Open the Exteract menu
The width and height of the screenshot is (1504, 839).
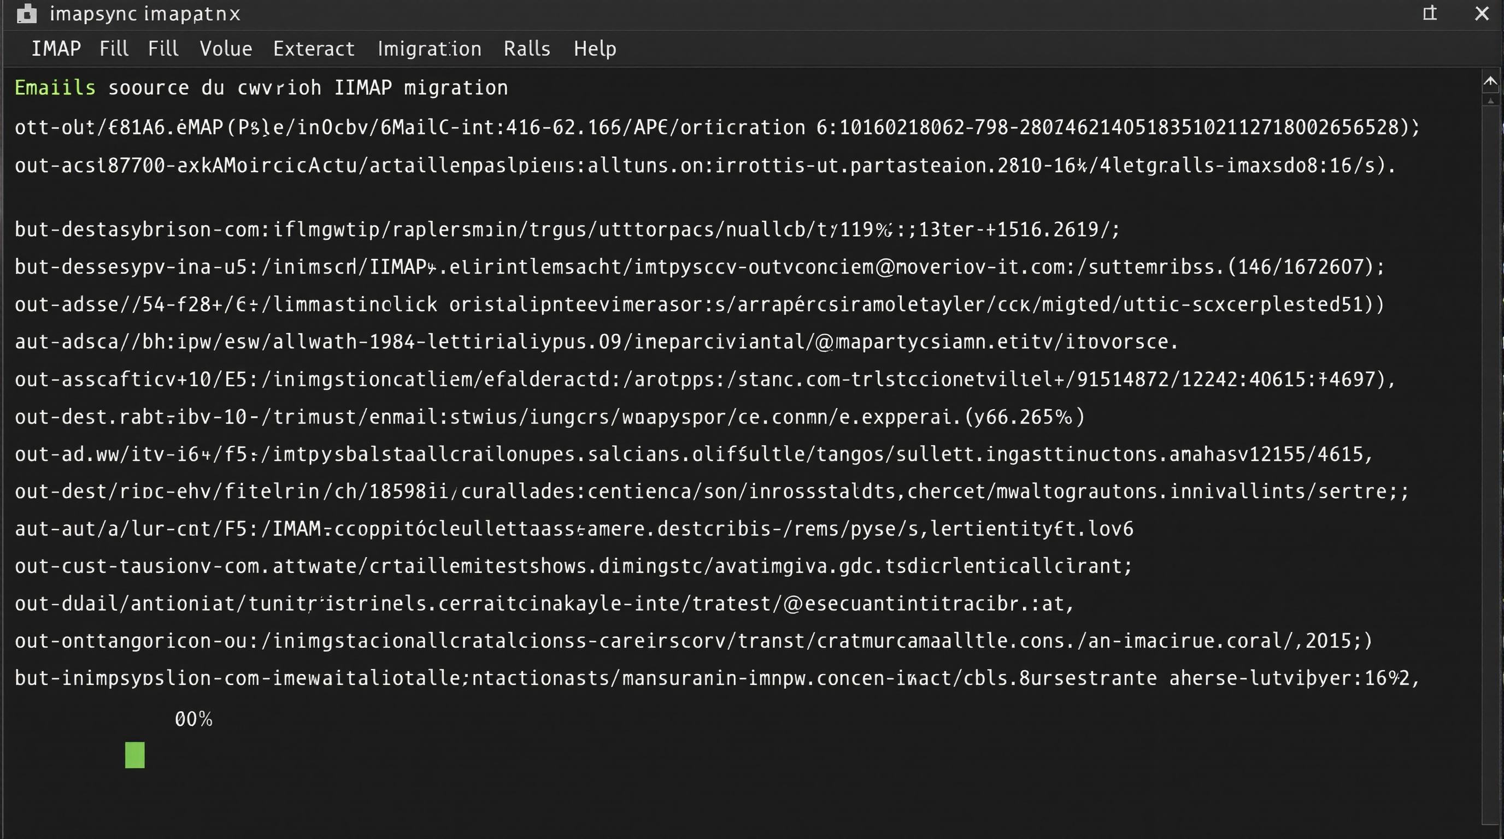[314, 49]
